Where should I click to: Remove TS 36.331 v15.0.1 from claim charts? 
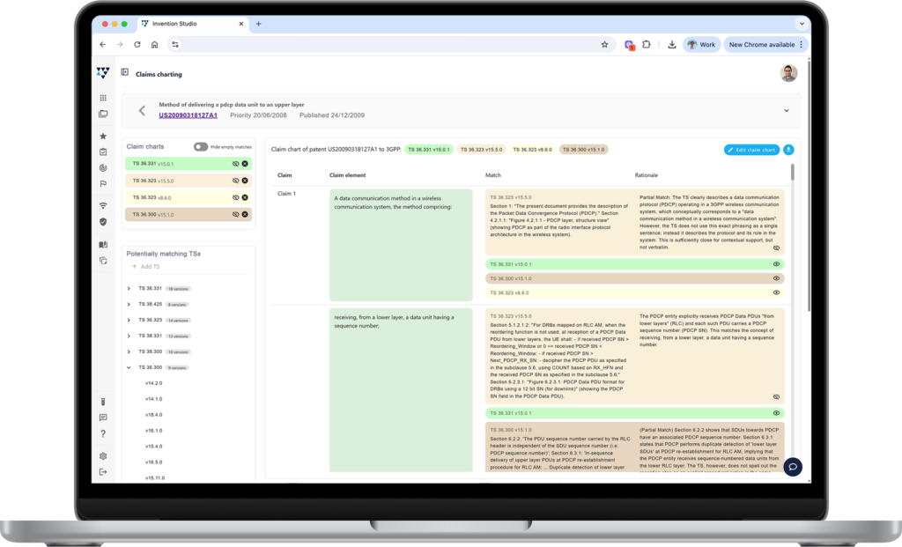pos(245,164)
